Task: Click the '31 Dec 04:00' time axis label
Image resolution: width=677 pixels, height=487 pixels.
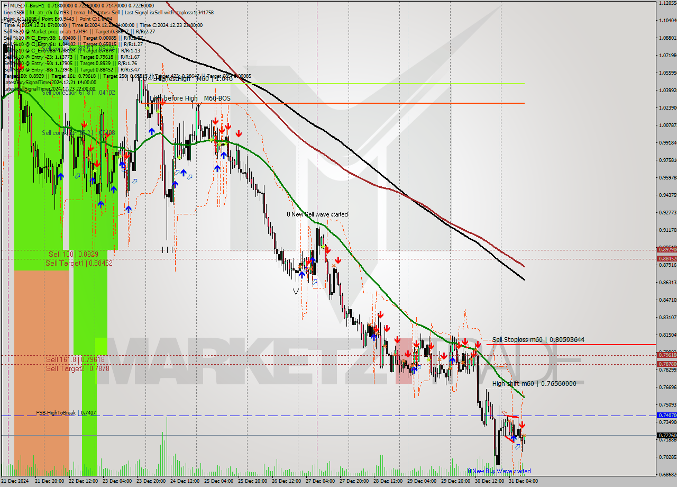Action: (524, 481)
